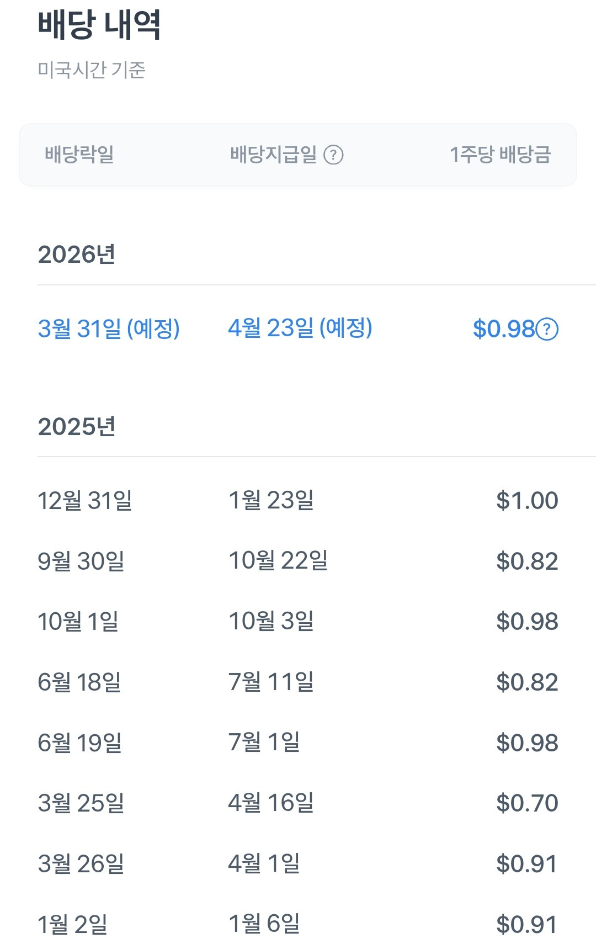This screenshot has width=596, height=949.
Task: Click the 10월 1일 ex-dividend entry
Action: (x=78, y=622)
